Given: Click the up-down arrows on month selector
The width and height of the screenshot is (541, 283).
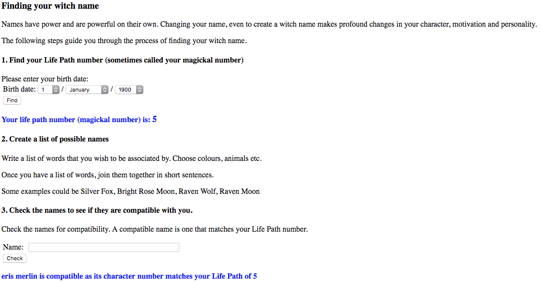Looking at the screenshot, I should 105,90.
